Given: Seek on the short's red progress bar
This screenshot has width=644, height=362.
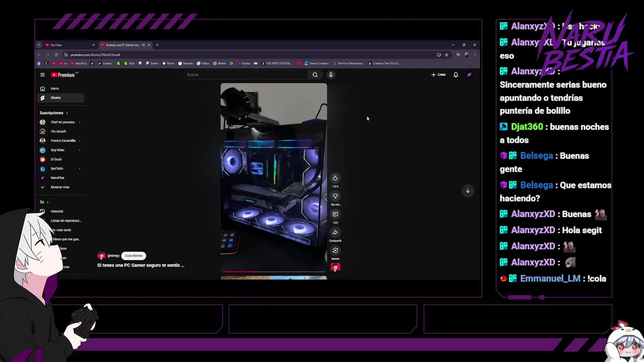Looking at the screenshot, I should pyautogui.click(x=274, y=272).
